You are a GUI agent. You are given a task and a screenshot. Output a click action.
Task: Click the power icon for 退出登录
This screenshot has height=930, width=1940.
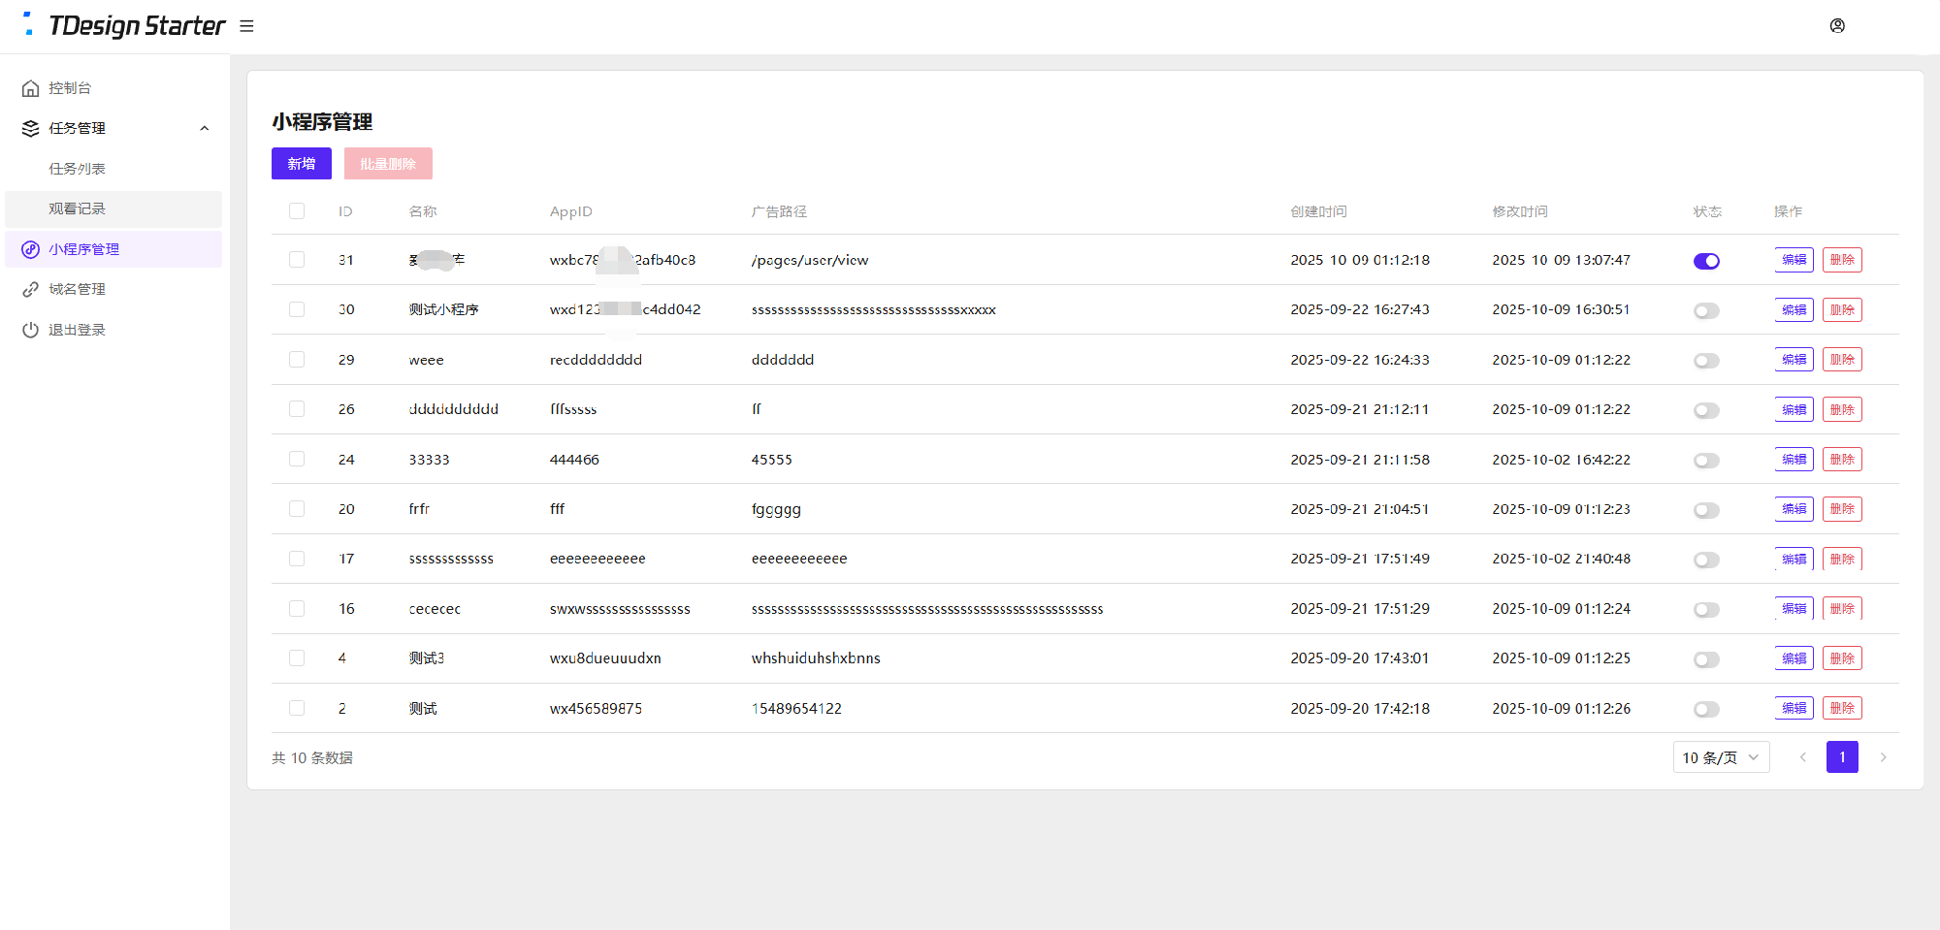pos(30,330)
